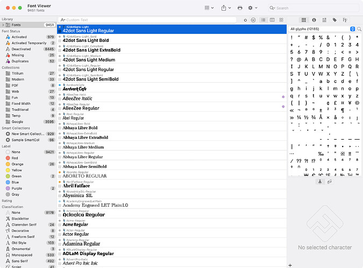This screenshot has width=363, height=268.
Task: Select Clarendon Serif classification
Action: [28, 224]
